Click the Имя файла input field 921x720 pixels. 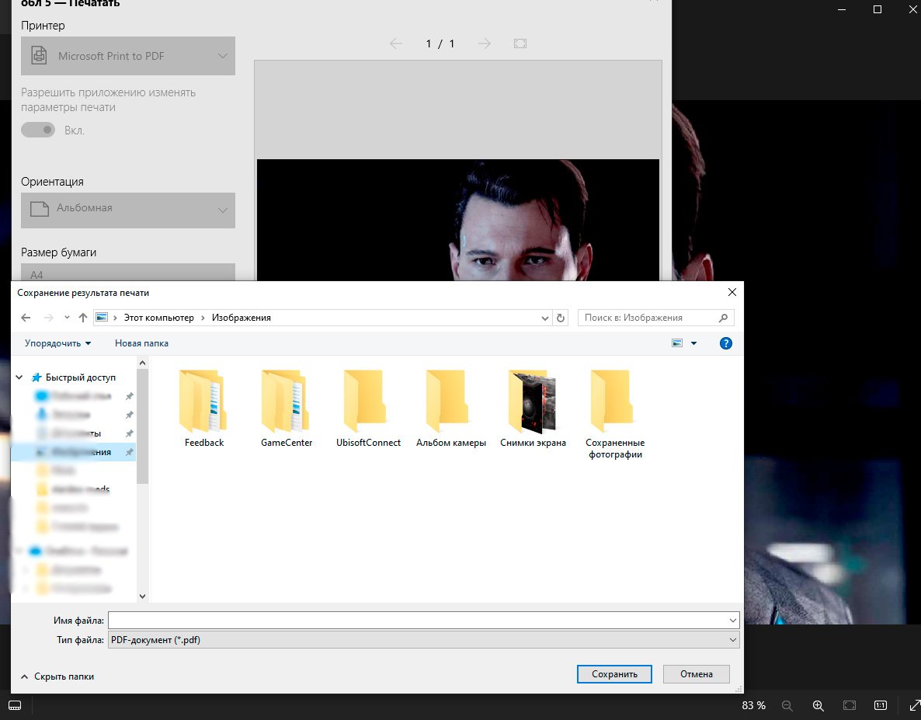(x=418, y=620)
